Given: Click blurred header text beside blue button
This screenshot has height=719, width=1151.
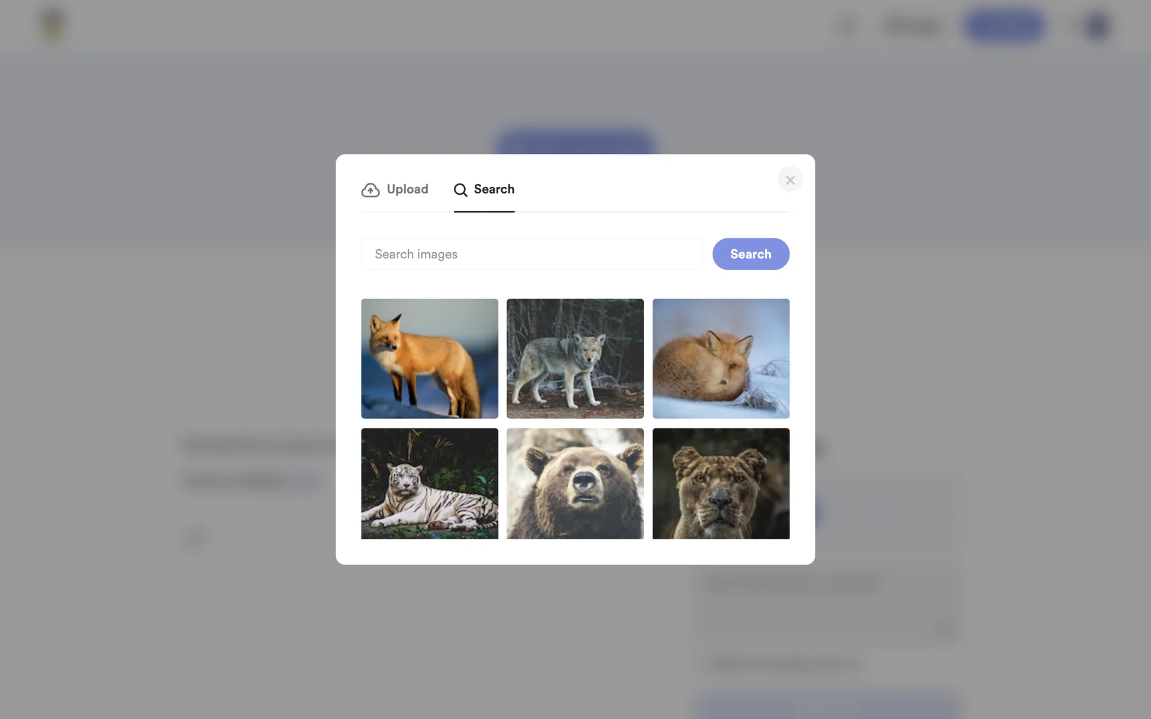Looking at the screenshot, I should [x=913, y=26].
